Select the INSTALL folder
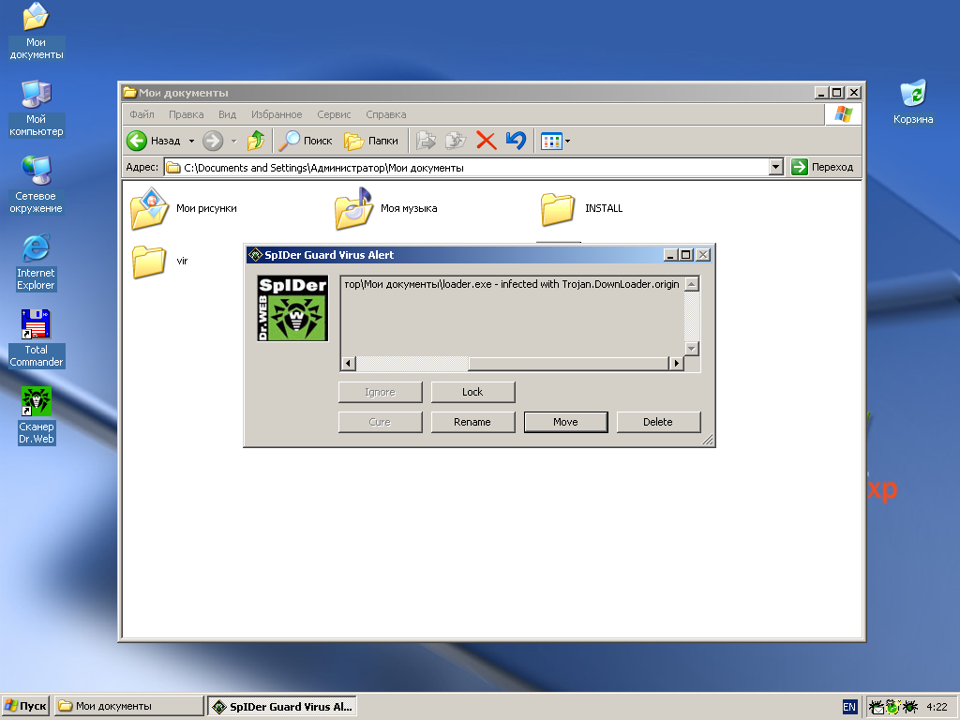Viewport: 960px width, 720px height. (581, 209)
